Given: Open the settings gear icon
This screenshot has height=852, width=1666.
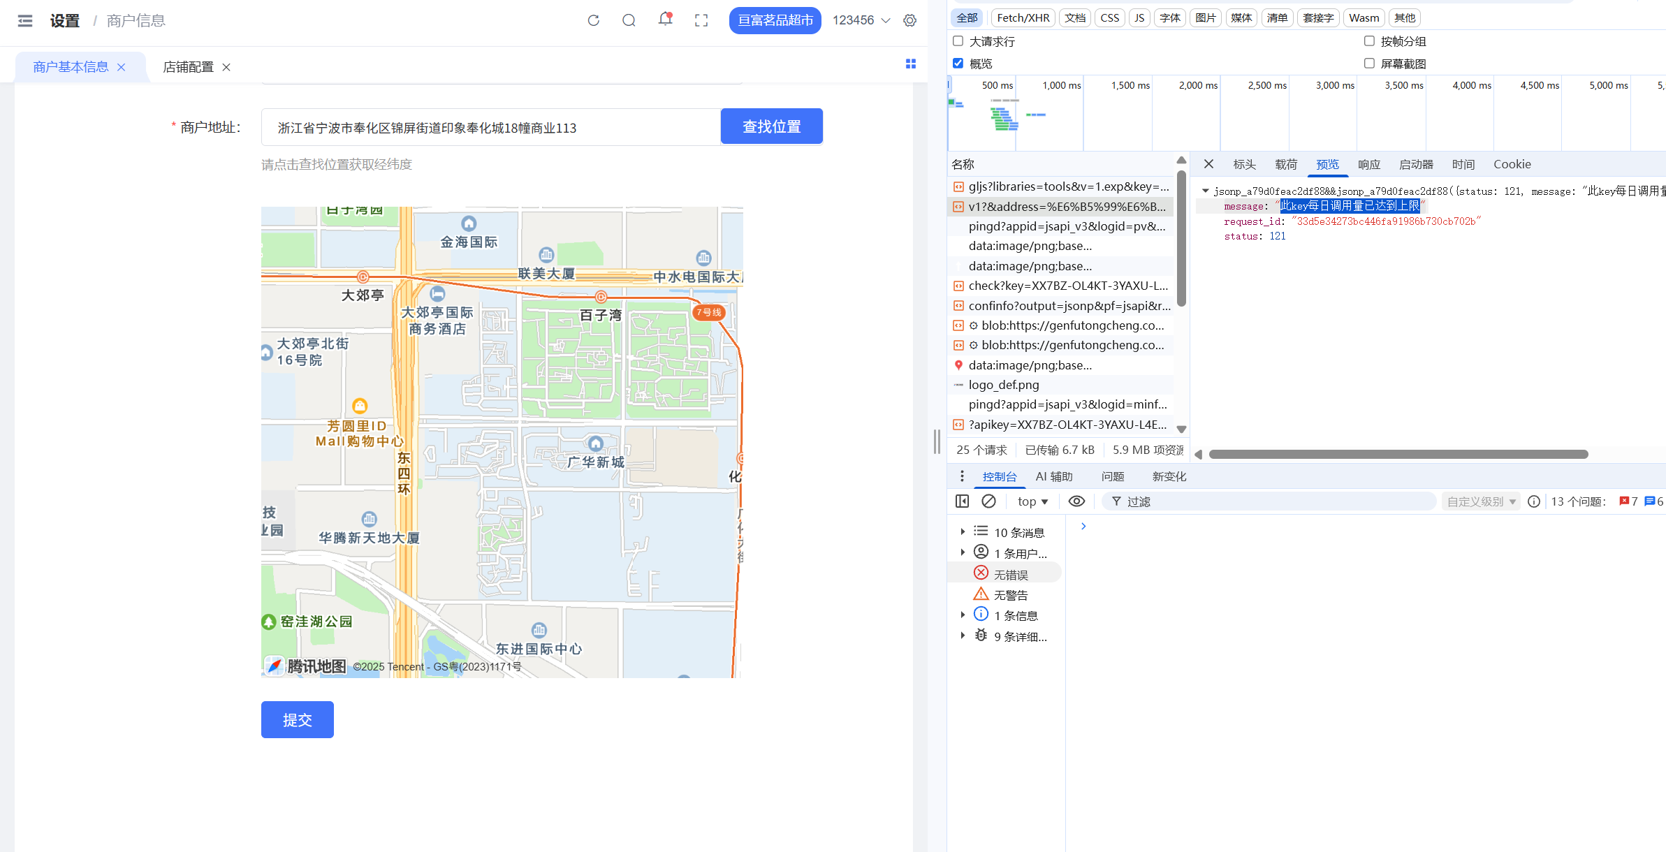Looking at the screenshot, I should 909,20.
